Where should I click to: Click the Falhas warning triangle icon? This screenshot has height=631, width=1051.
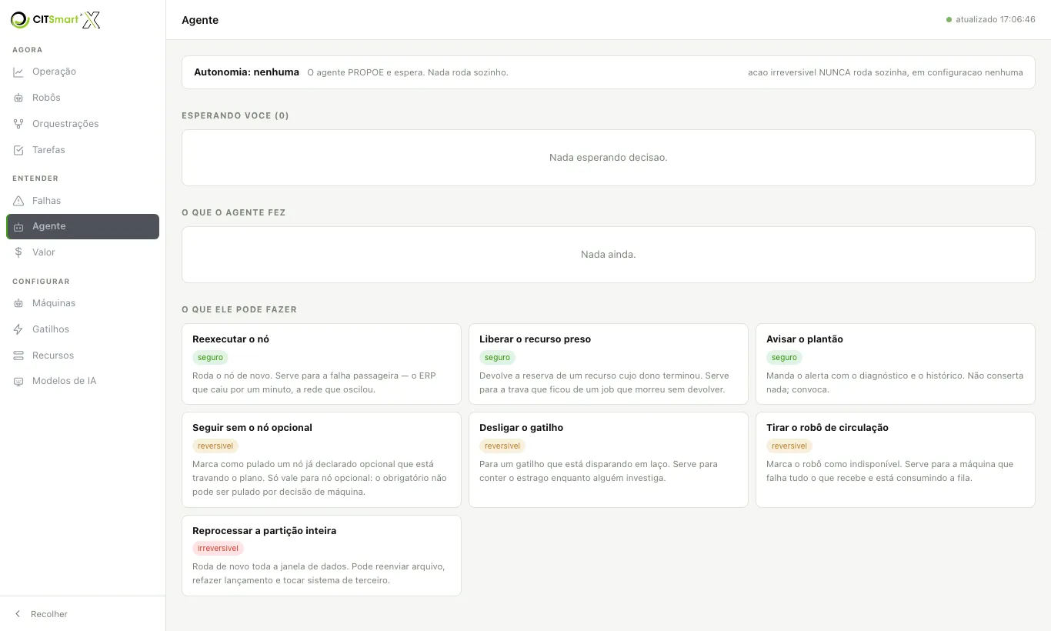(x=18, y=201)
